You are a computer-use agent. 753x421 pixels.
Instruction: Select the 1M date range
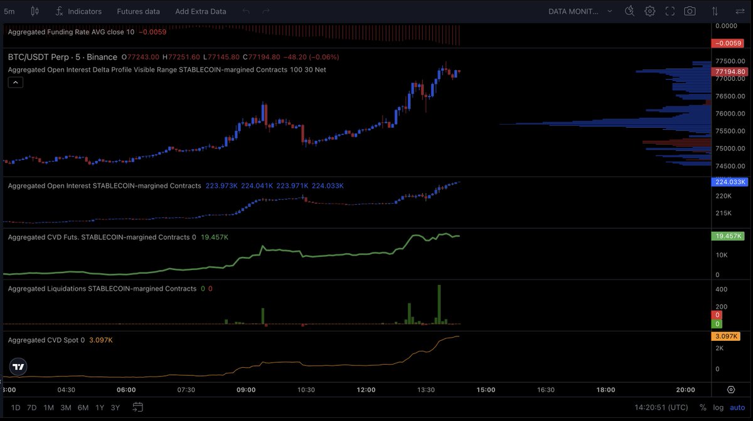tap(48, 407)
